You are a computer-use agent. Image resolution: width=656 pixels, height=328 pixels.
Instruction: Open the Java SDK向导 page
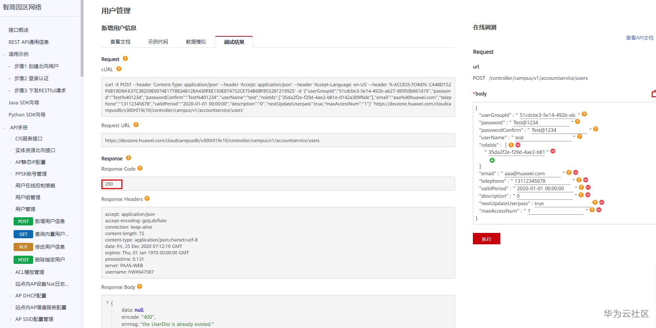point(24,103)
